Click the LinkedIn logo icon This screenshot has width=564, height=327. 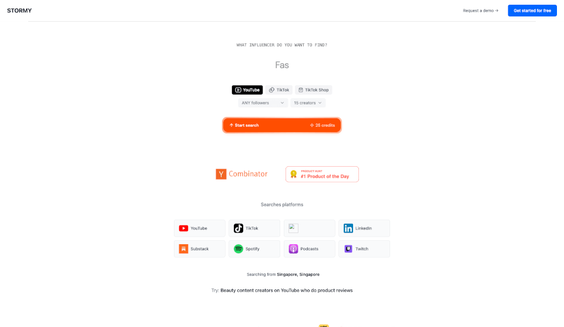coord(348,228)
